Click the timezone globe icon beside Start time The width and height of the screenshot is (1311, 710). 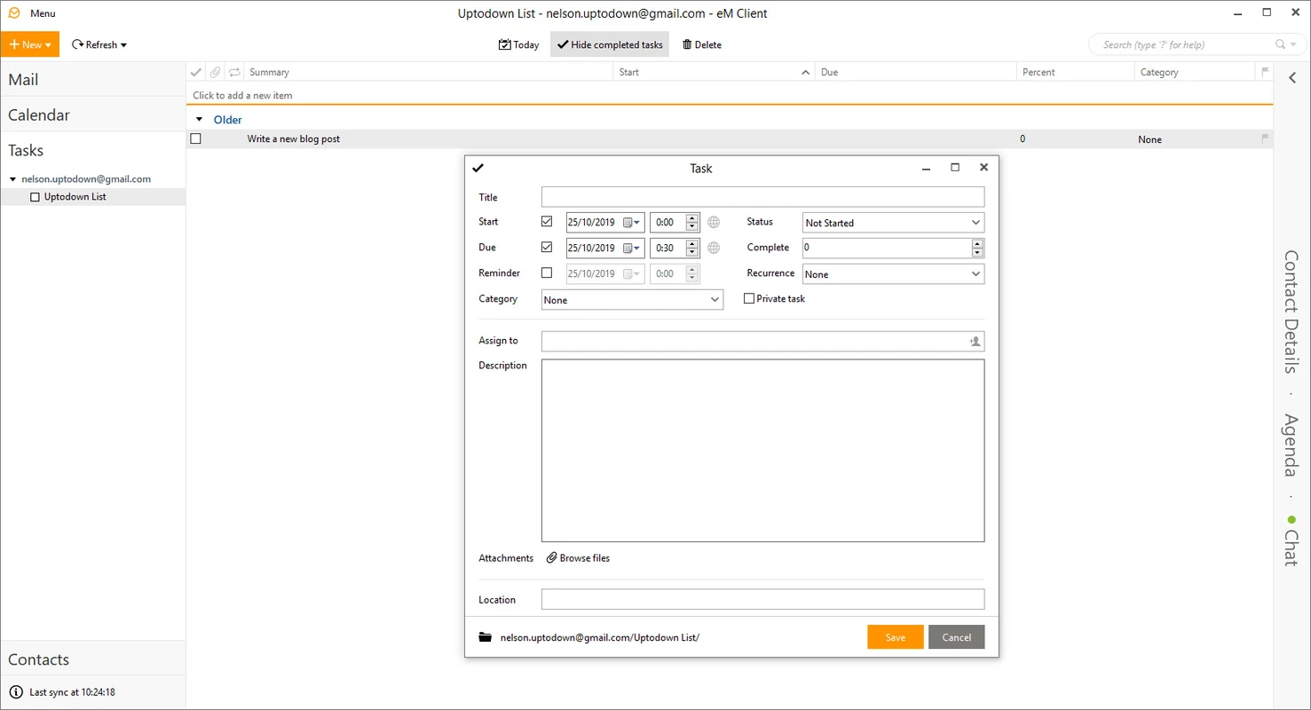tap(713, 222)
